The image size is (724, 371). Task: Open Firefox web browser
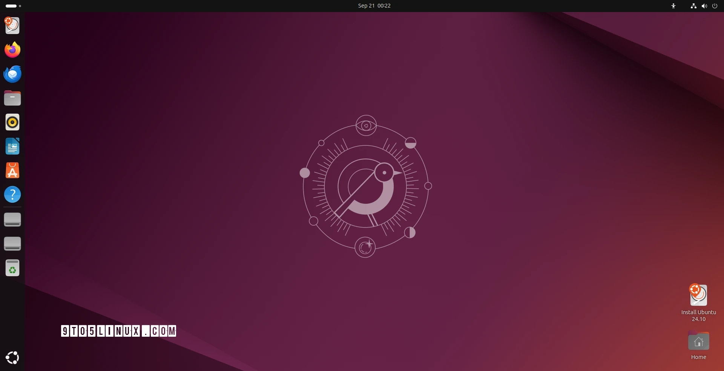pos(12,50)
